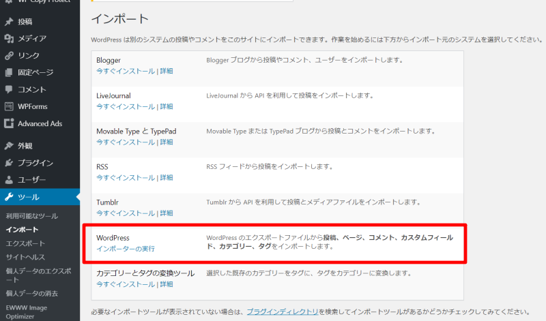Screen dimensions: 546x321
Task: Click the RSS フィード description text
Action: (x=270, y=166)
